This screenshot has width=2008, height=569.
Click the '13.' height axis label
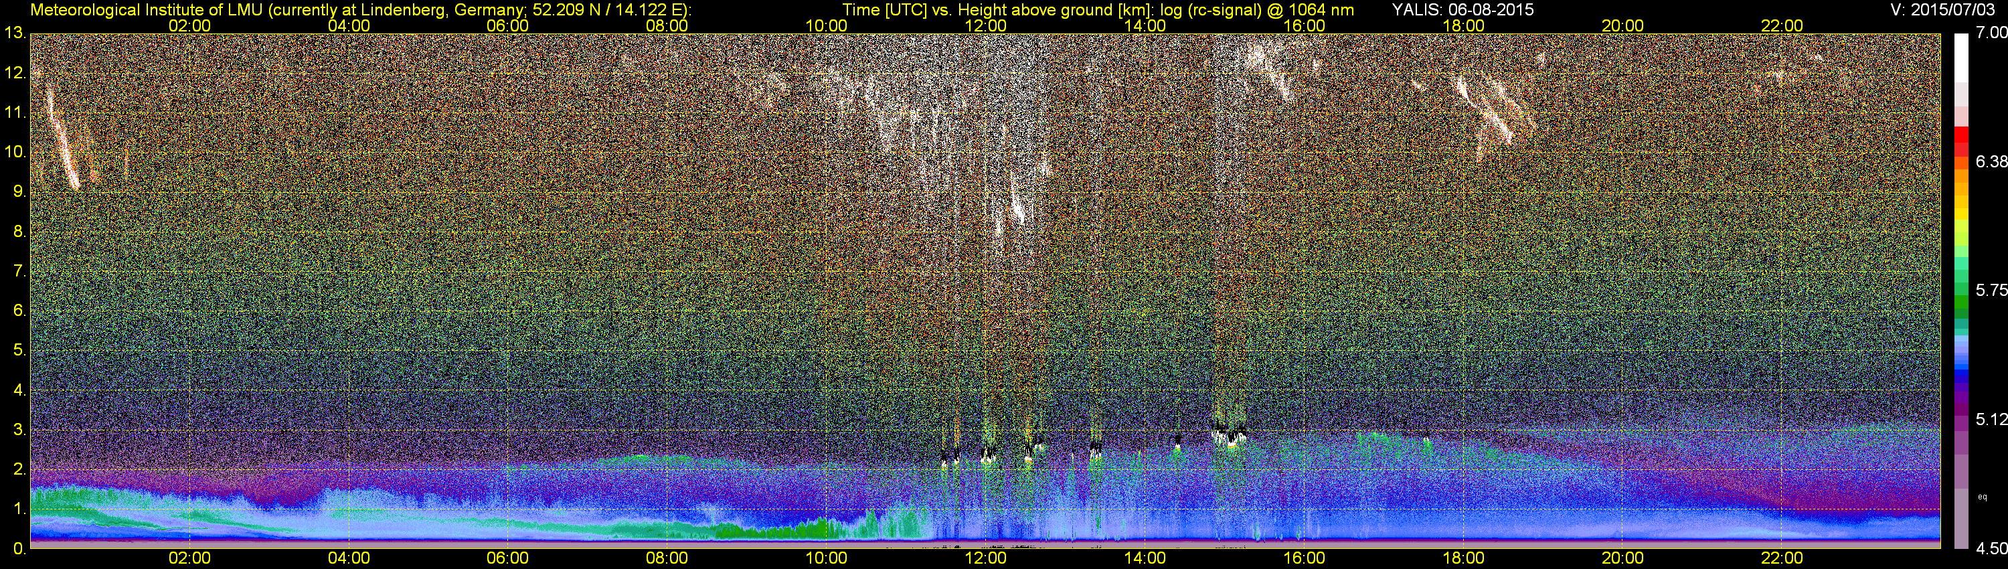pyautogui.click(x=15, y=33)
